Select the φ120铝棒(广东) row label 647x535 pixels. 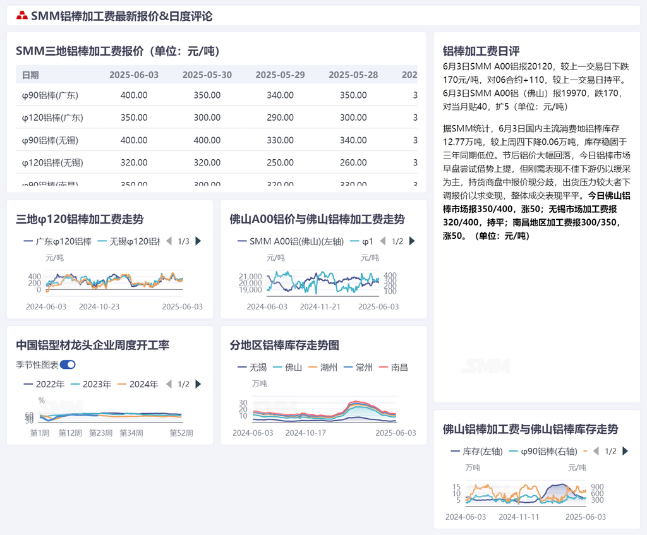(x=52, y=117)
